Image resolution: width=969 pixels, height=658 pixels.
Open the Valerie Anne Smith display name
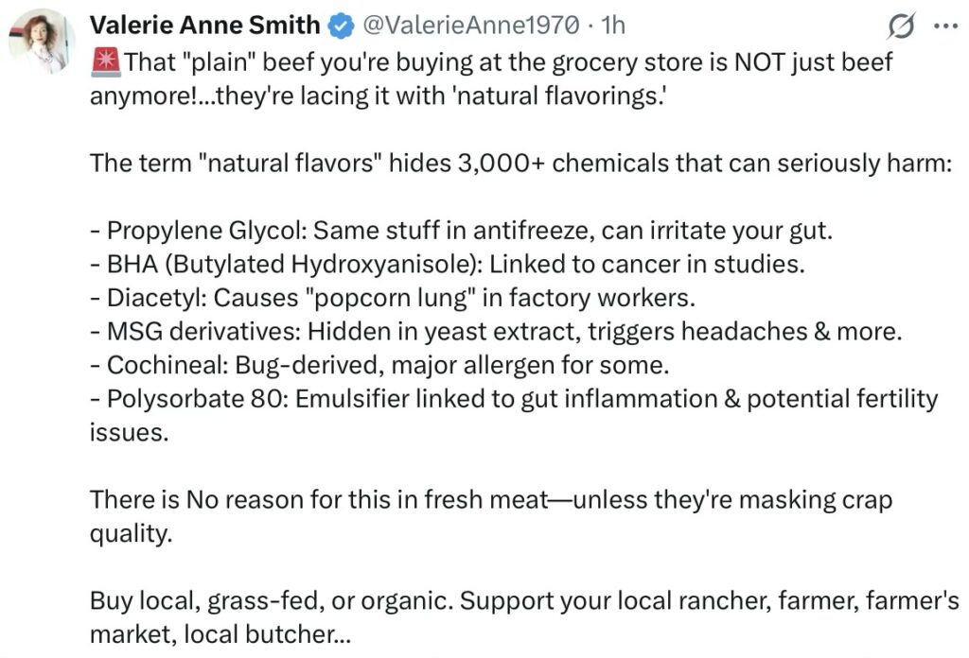point(204,26)
